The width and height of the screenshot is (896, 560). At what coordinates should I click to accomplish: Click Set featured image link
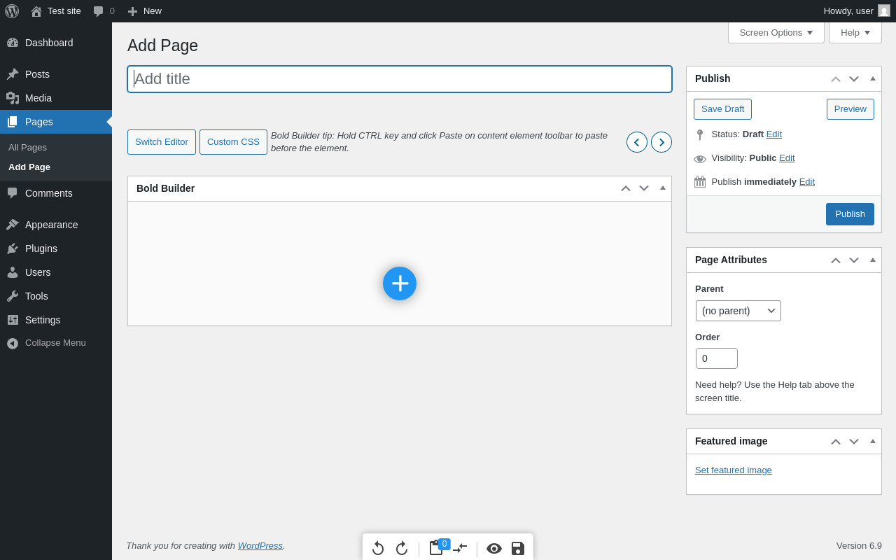click(x=734, y=470)
